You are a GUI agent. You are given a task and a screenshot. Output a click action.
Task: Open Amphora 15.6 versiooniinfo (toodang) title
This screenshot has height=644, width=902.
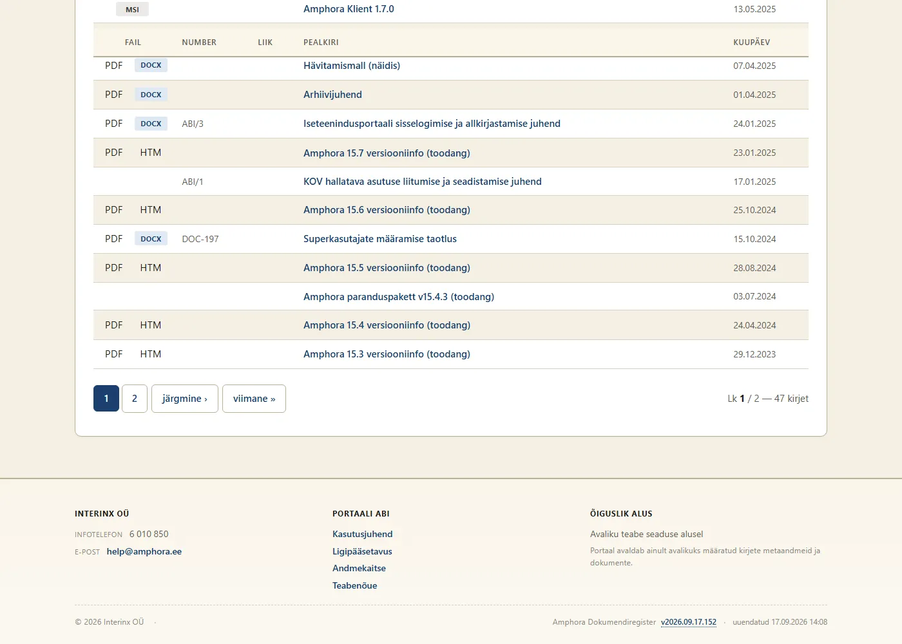click(387, 210)
